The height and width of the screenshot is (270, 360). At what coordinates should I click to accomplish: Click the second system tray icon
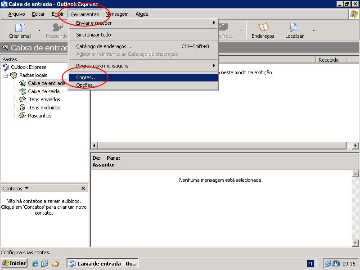[x=336, y=264]
